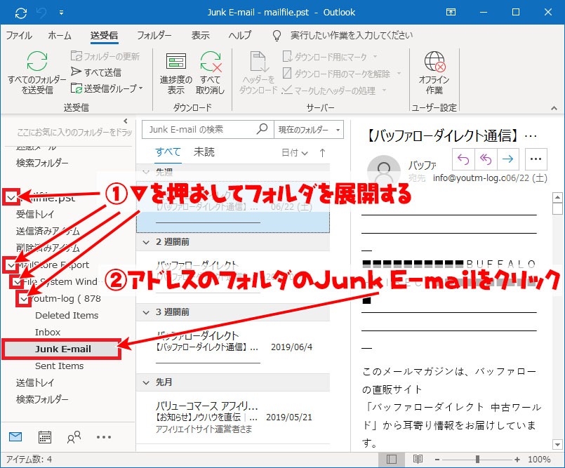Image resolution: width=565 pixels, height=468 pixels.
Task: Select the すべて filter tab
Action: coord(168,152)
